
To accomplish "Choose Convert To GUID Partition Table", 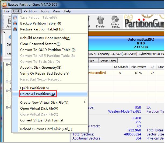I will (48, 50).
